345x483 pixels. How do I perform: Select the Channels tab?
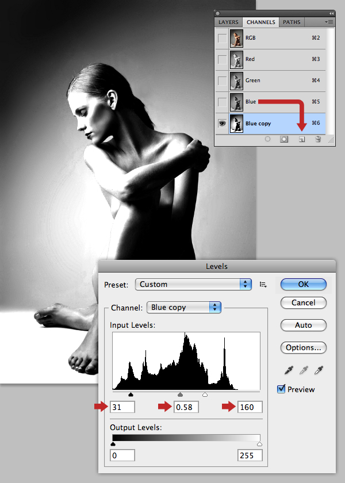click(x=261, y=22)
